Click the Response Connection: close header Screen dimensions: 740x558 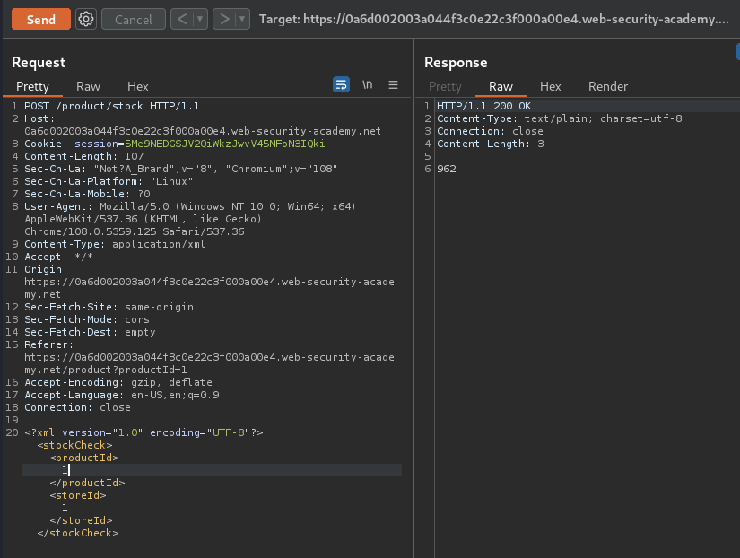(490, 131)
